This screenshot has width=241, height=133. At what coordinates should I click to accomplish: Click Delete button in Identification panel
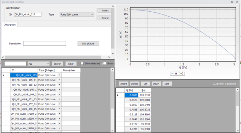coord(104,18)
